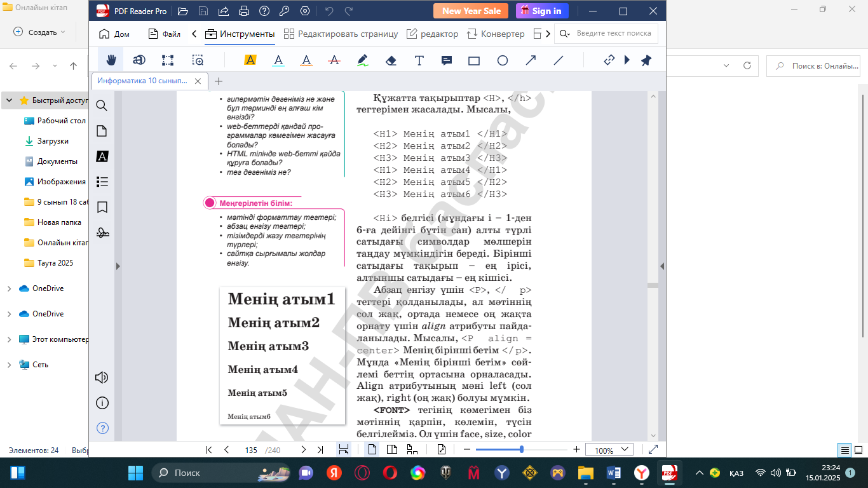868x488 pixels.
Task: Open the Инструменты tab
Action: pos(240,34)
